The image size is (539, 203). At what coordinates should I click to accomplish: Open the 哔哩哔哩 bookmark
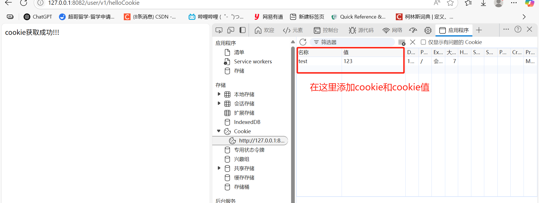click(x=216, y=17)
